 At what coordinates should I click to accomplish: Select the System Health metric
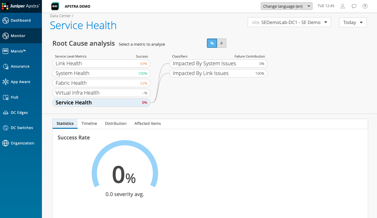click(x=101, y=73)
